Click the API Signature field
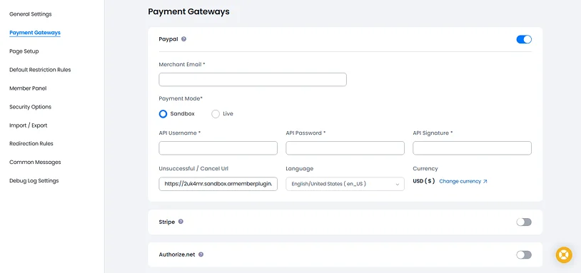581x273 pixels. click(472, 148)
